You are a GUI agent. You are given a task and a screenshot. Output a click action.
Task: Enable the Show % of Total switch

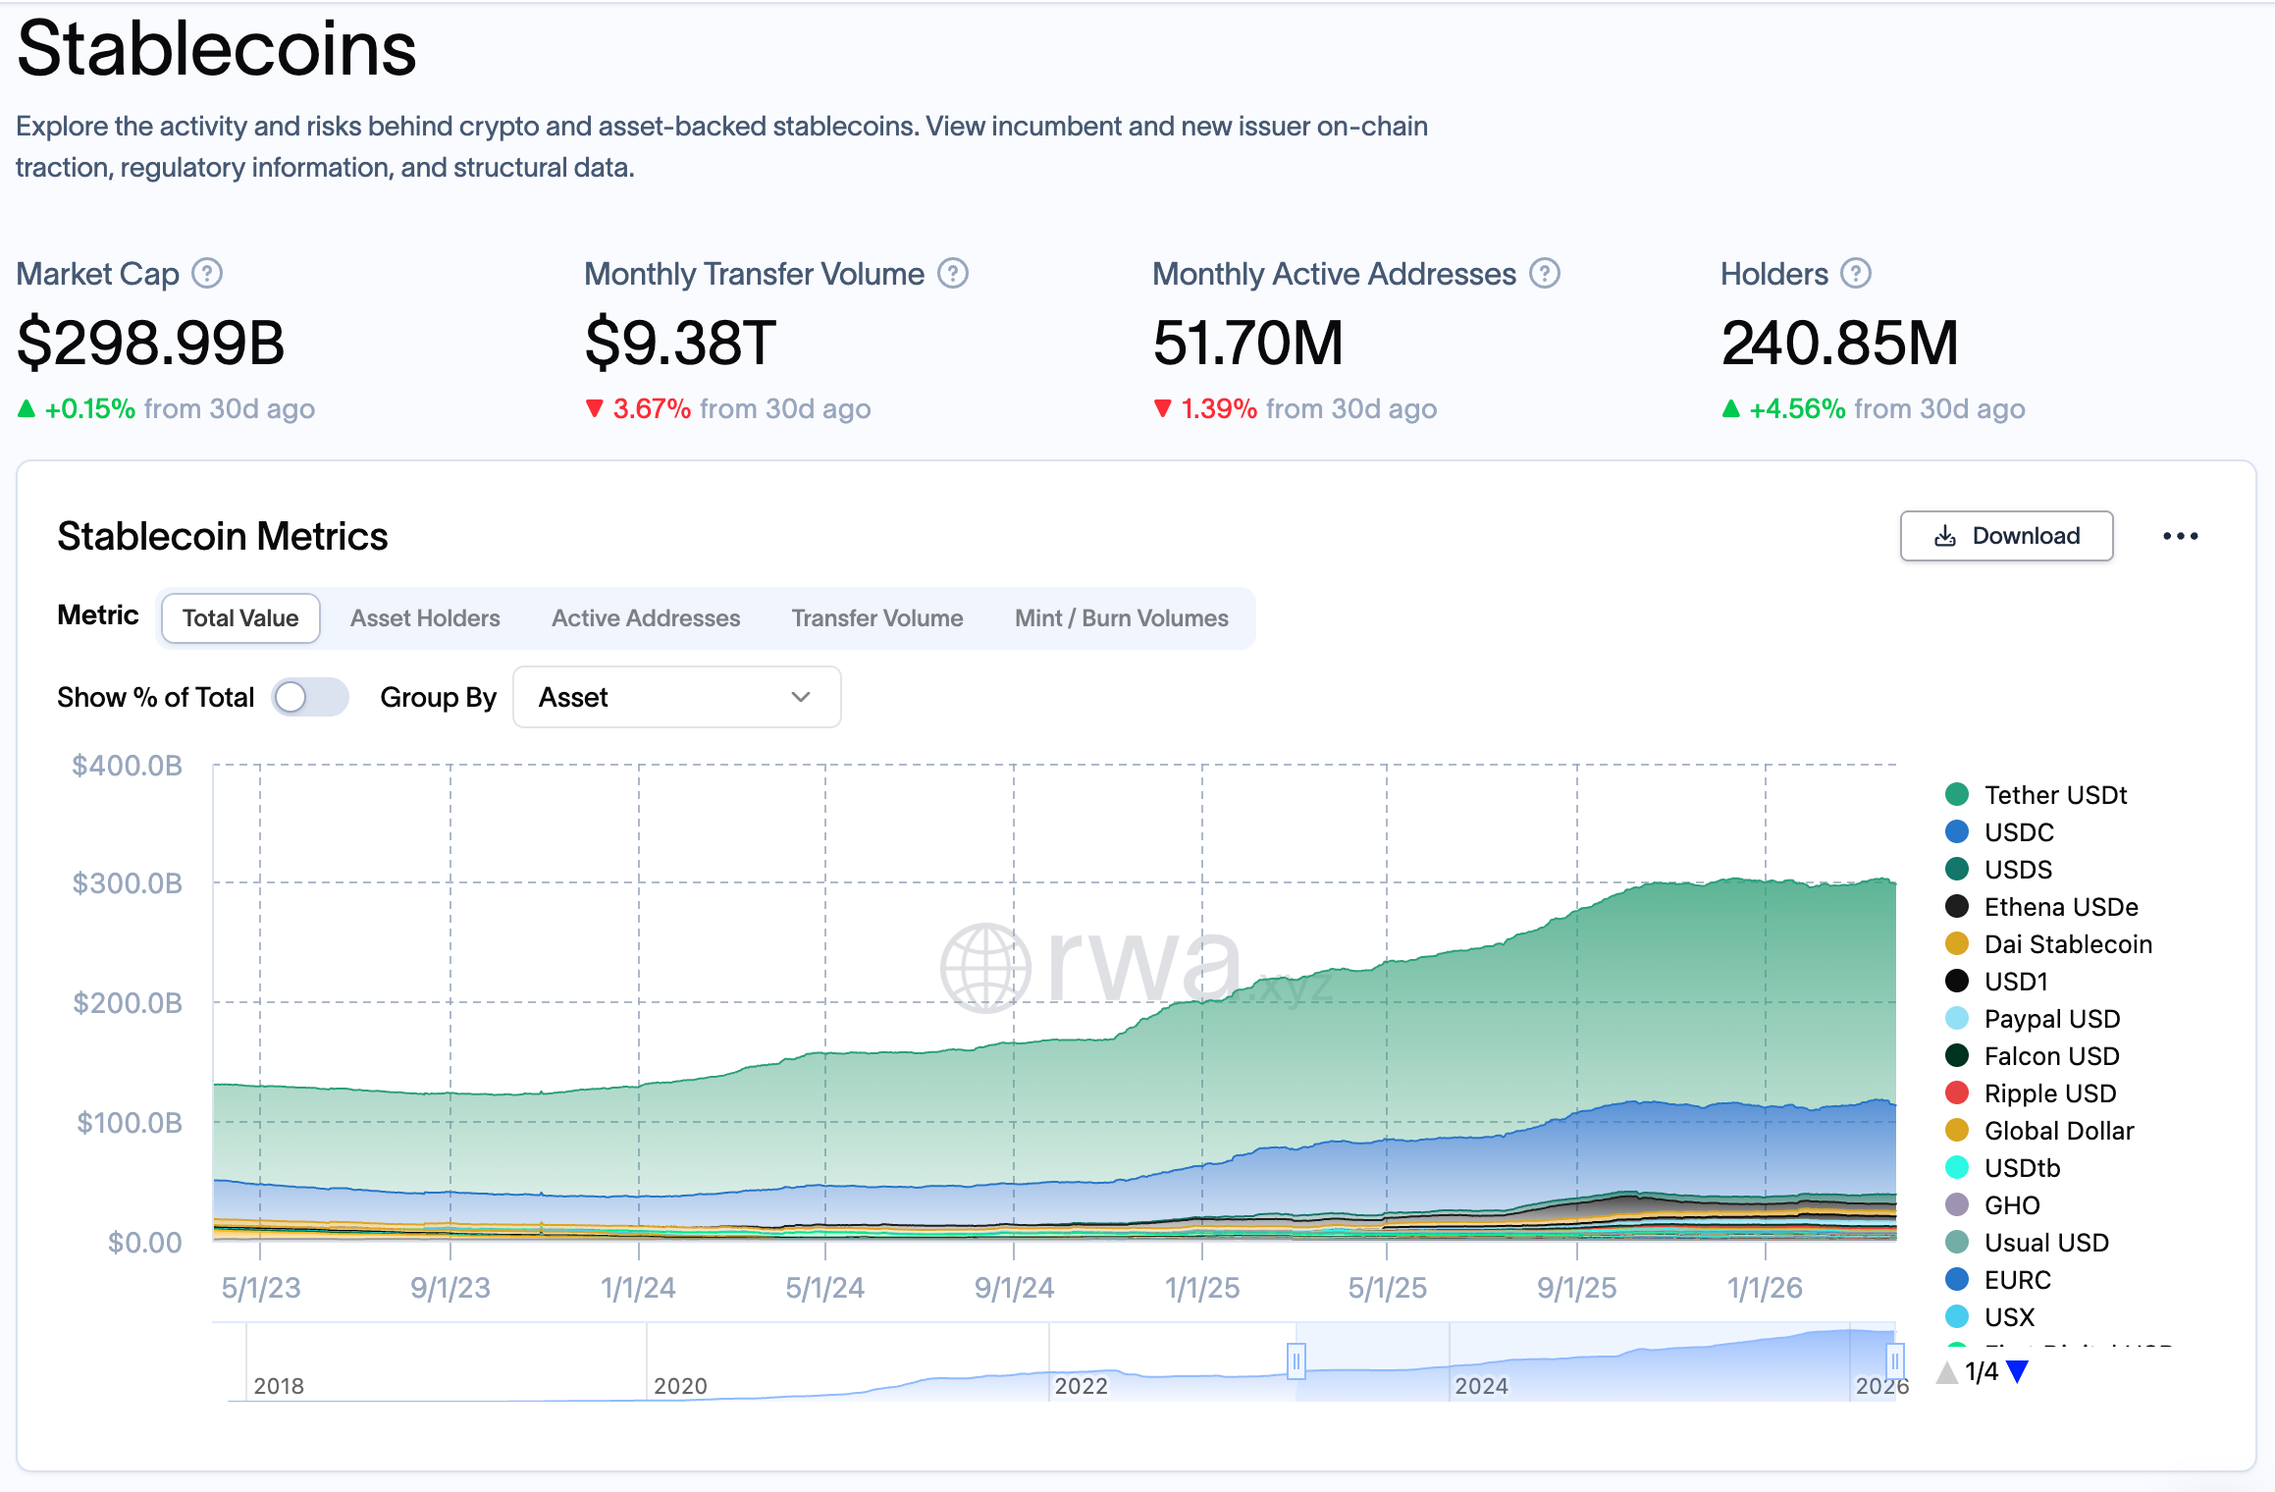pyautogui.click(x=309, y=698)
